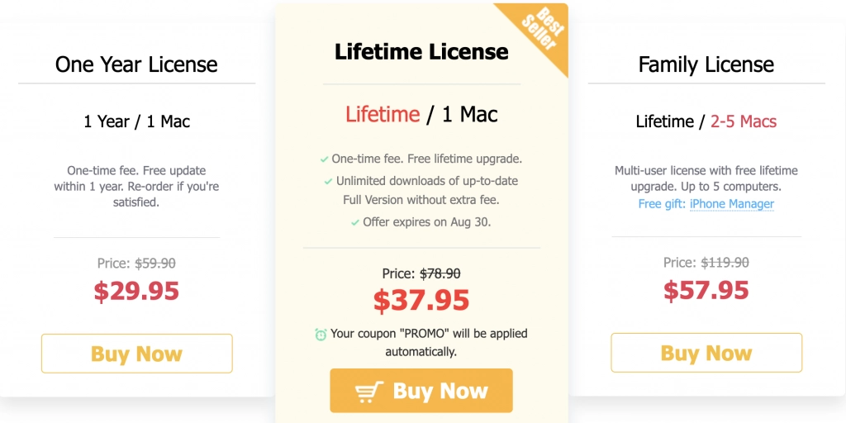Open the iPhone Manager free gift link

point(731,204)
